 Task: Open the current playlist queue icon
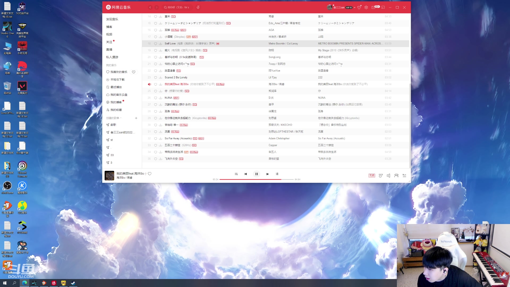click(x=404, y=175)
